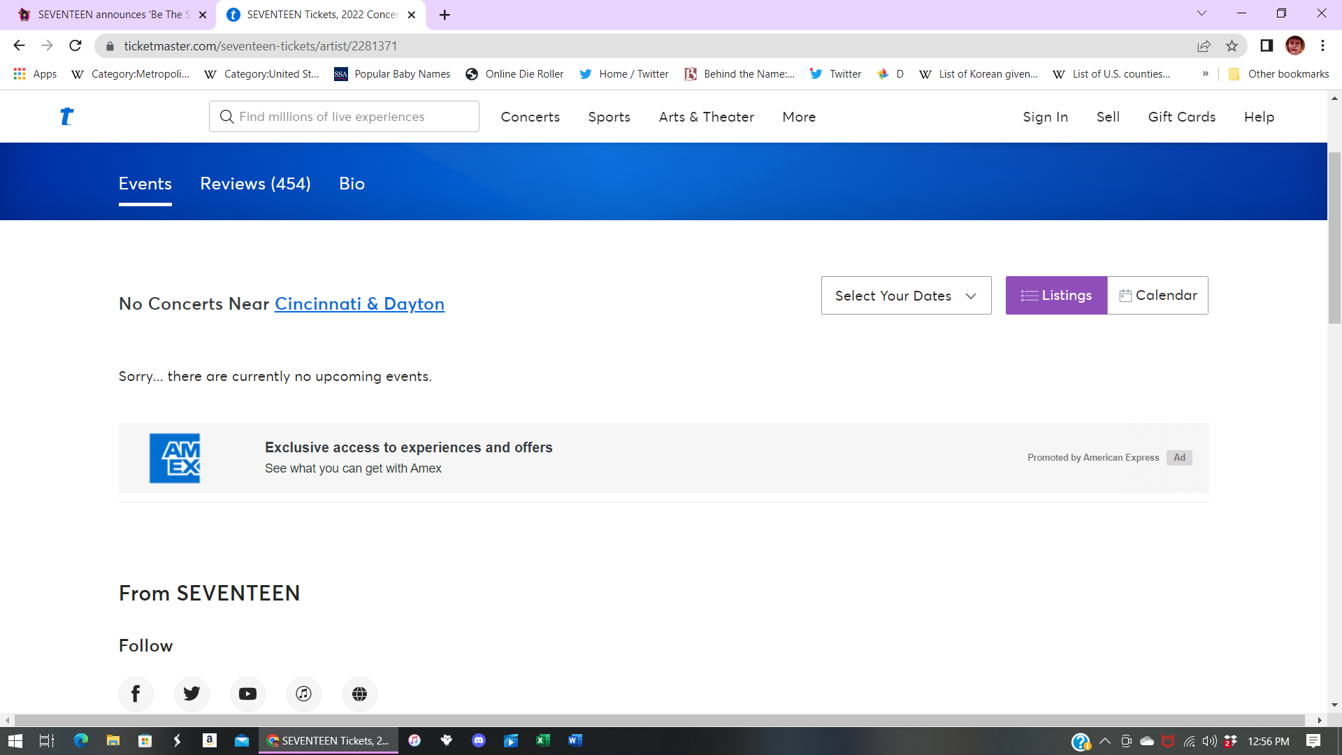1342x755 pixels.
Task: Switch to the Bio tab
Action: click(352, 184)
